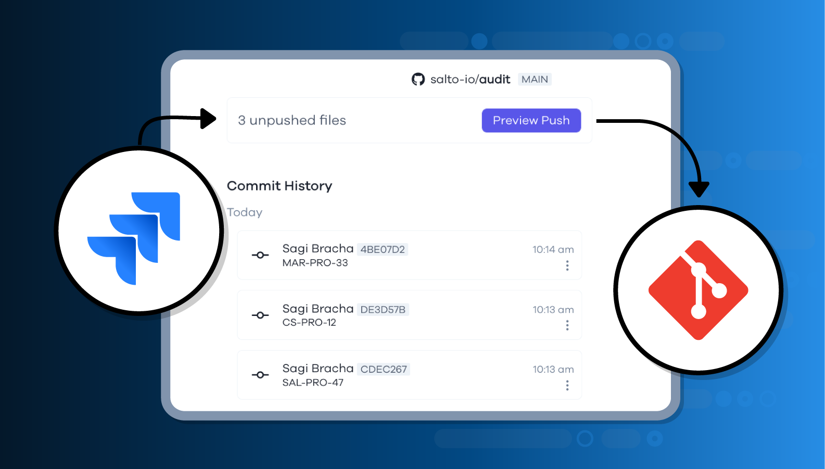Viewport: 825px width, 469px height.
Task: Click commit message MAR-PRO-33
Action: point(315,263)
